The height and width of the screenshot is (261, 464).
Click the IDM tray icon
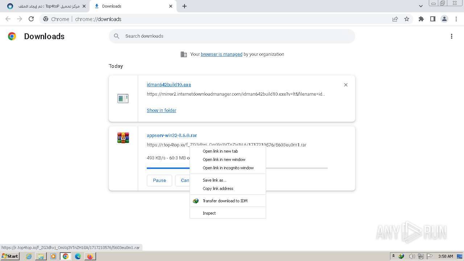[x=401, y=256]
